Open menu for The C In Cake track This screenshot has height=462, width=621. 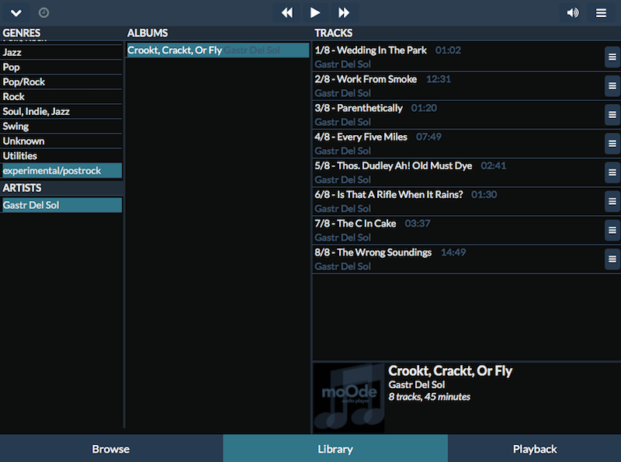coord(612,230)
